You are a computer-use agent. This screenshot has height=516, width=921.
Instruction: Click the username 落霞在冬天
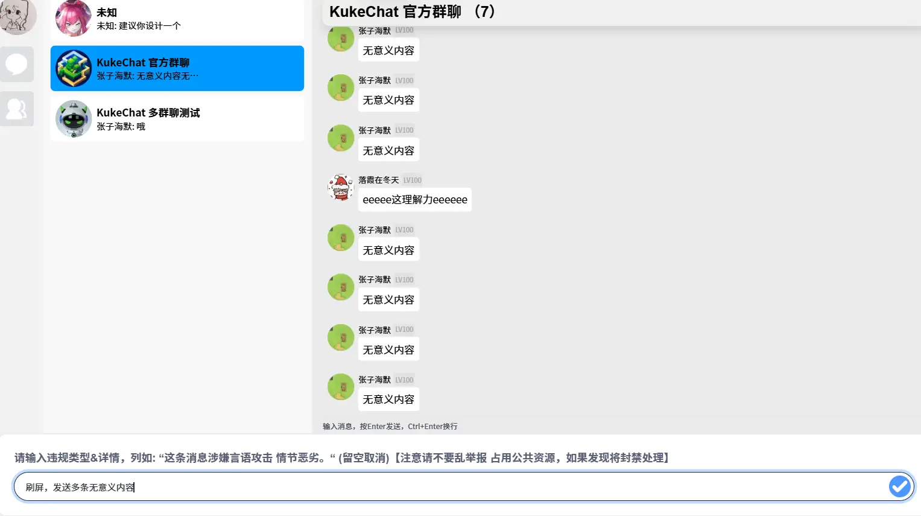pyautogui.click(x=379, y=180)
